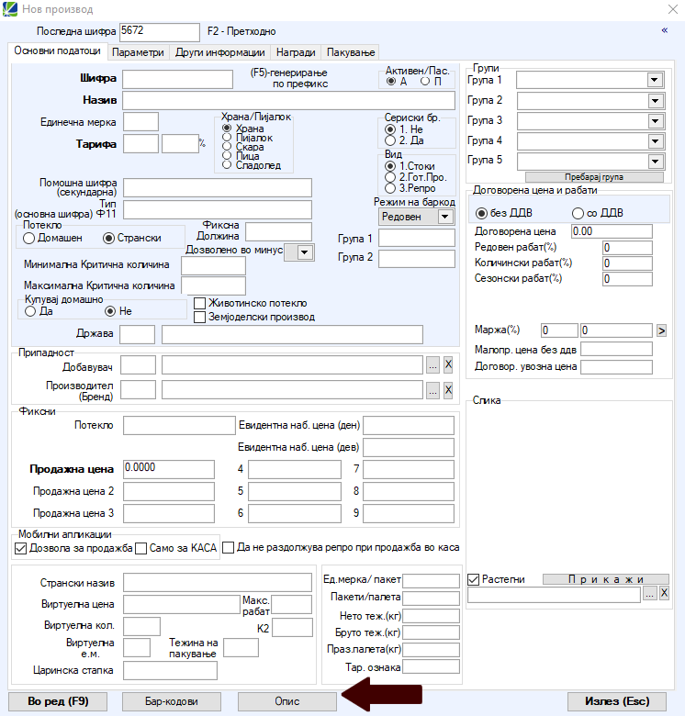Expand the Група 4 dropdown in Групи panel
Image resolution: width=685 pixels, height=716 pixels.
click(656, 141)
